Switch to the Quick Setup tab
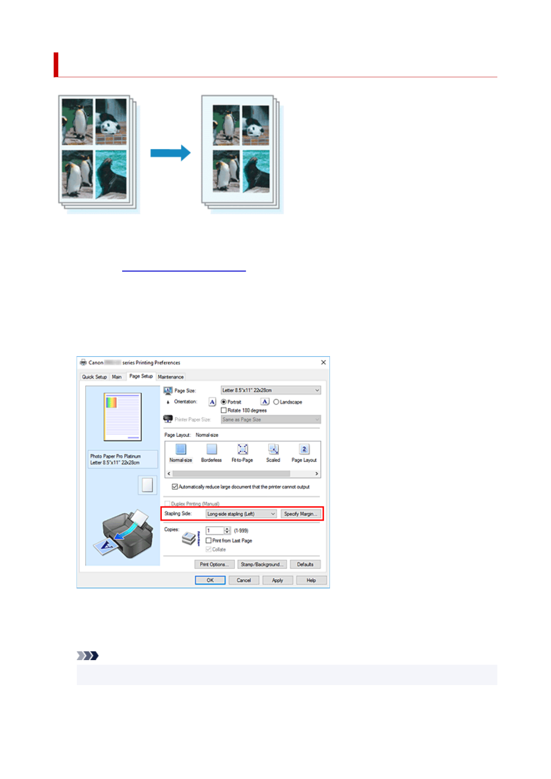The height and width of the screenshot is (779, 551). 94,377
